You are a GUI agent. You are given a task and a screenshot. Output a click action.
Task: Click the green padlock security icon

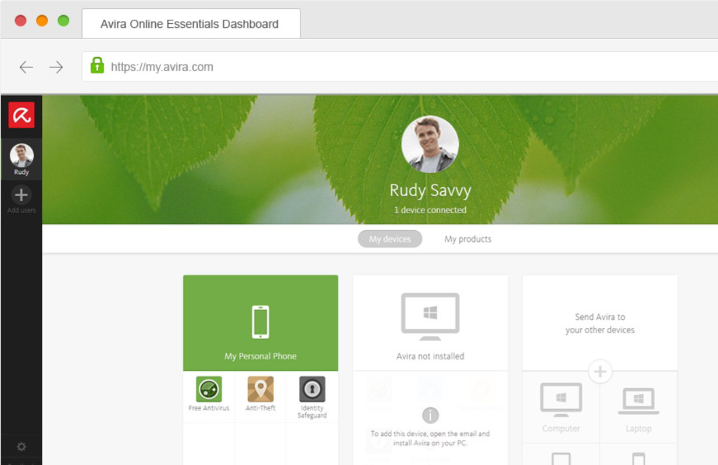pyautogui.click(x=97, y=65)
